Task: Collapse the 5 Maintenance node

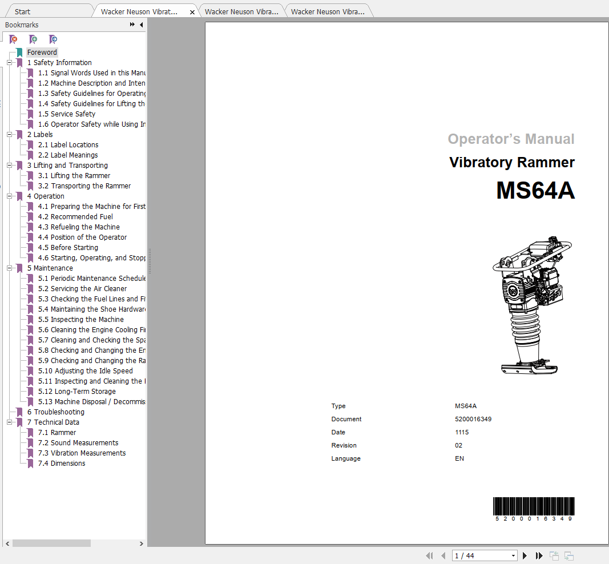Action: click(9, 268)
